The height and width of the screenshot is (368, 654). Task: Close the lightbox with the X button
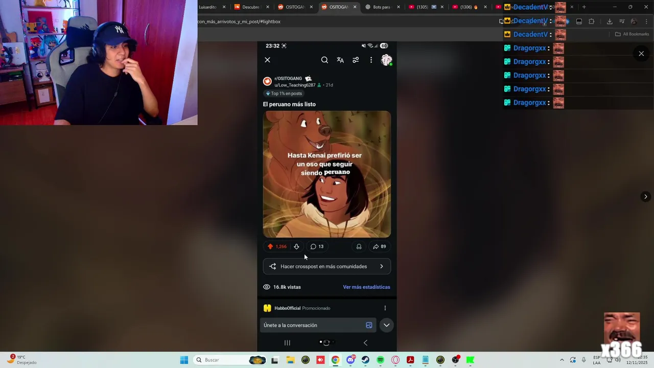tap(641, 54)
